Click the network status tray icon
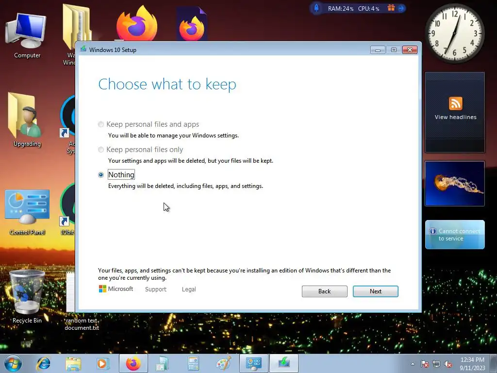Screen dimensions: 497x373 tap(436, 364)
